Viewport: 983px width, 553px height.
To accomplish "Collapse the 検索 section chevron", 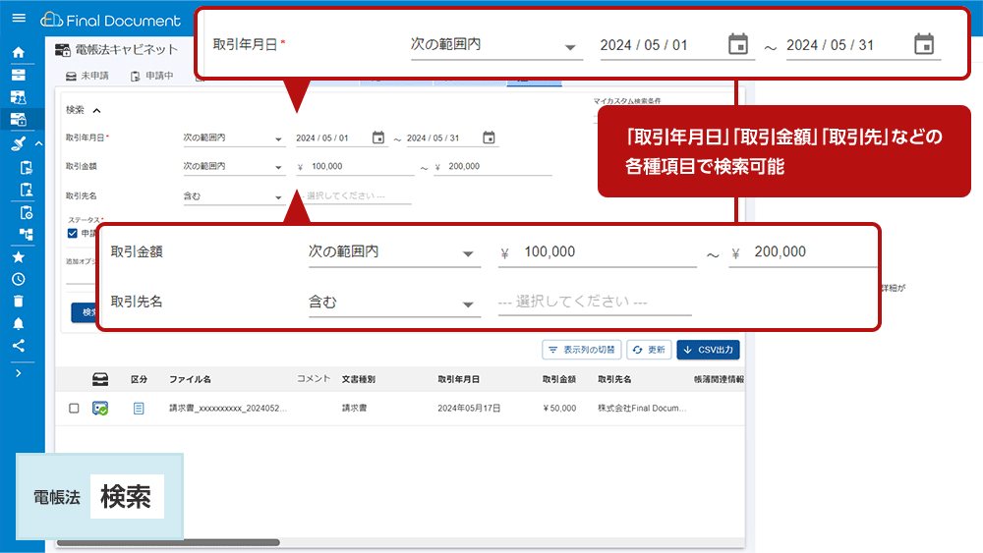I will 96,111.
